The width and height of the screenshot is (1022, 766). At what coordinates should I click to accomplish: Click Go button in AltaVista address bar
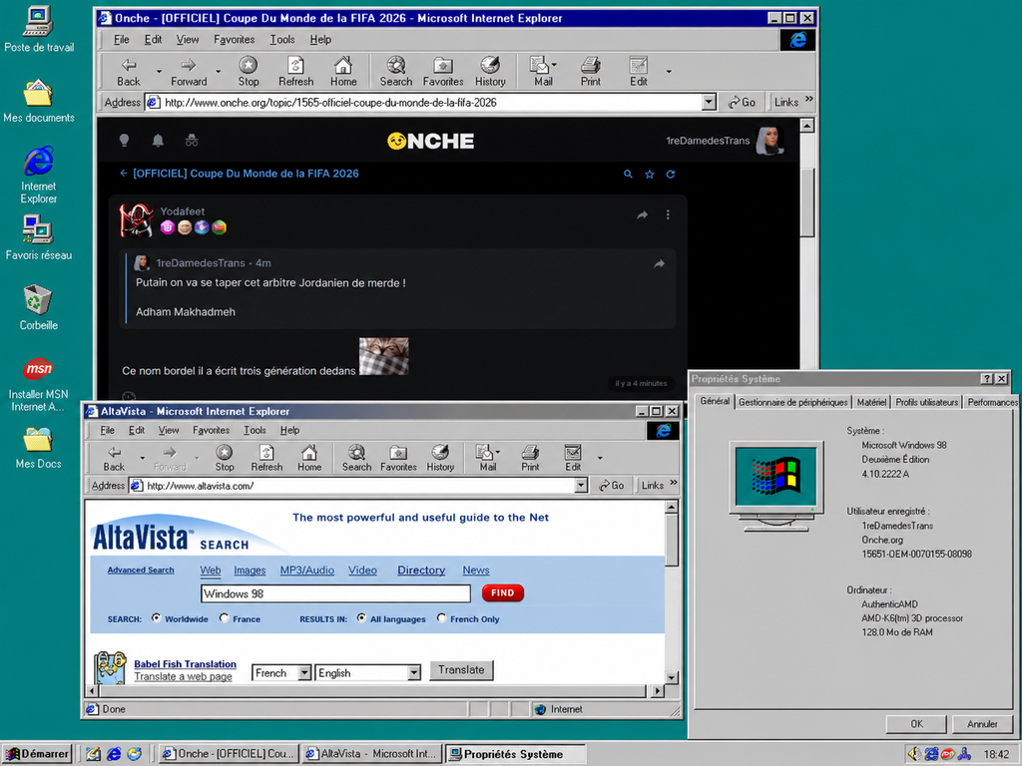click(x=612, y=486)
